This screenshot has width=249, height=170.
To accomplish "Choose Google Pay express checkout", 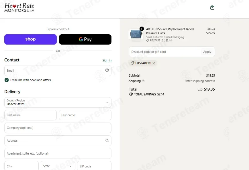I will (85, 39).
